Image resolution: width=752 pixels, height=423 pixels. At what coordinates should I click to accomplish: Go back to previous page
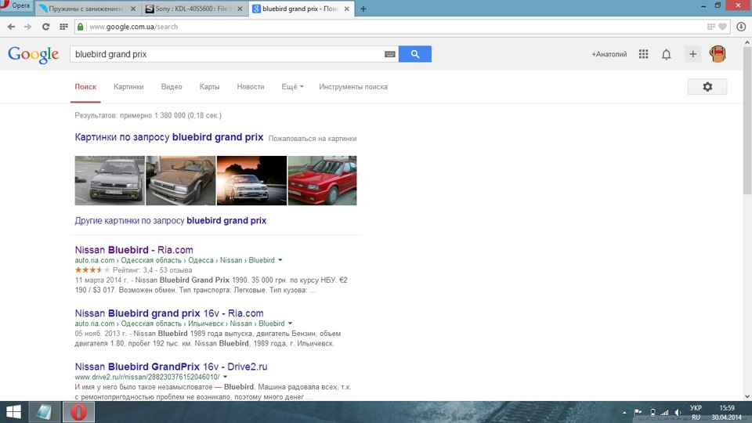pos(11,27)
